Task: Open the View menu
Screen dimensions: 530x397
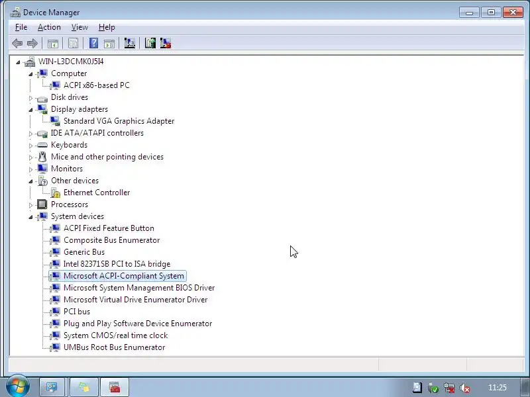Action: click(x=79, y=27)
